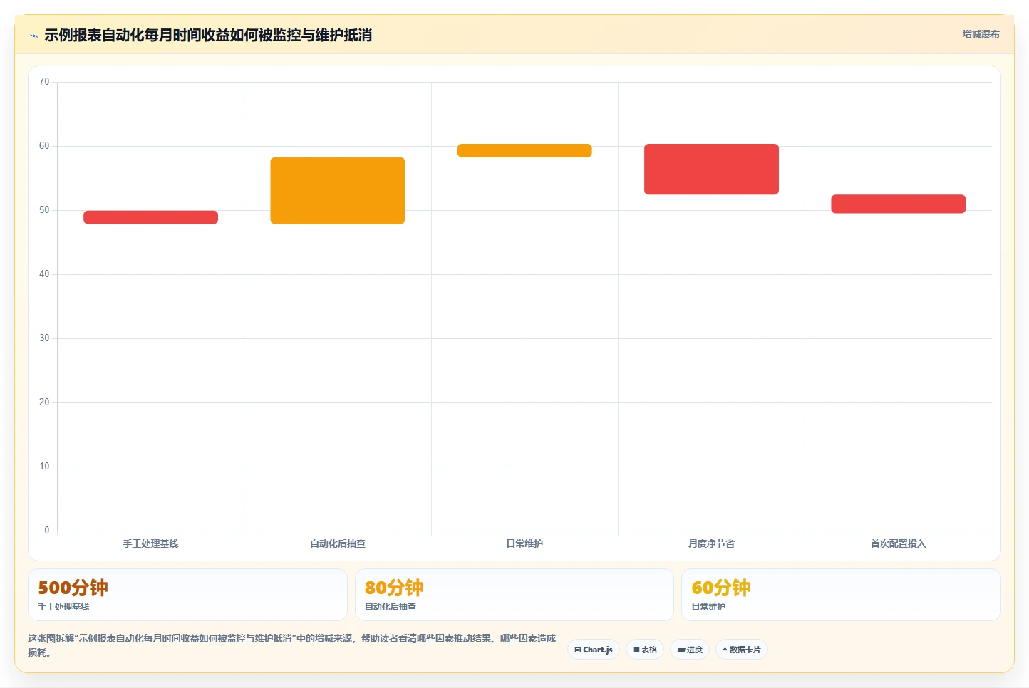Click the 首次配置投入 x-axis label

(x=898, y=543)
